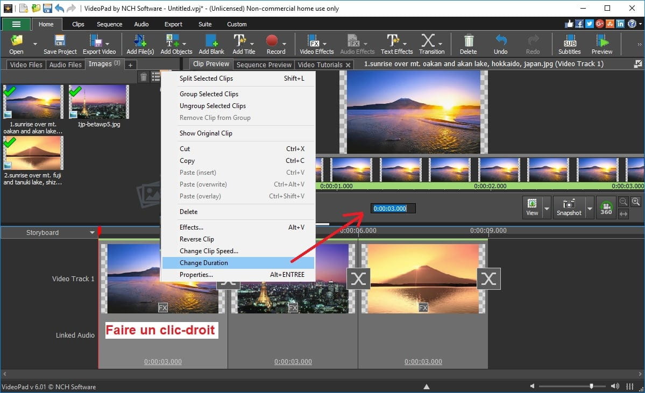Switch to the Sequence ribbon tab

(109, 24)
